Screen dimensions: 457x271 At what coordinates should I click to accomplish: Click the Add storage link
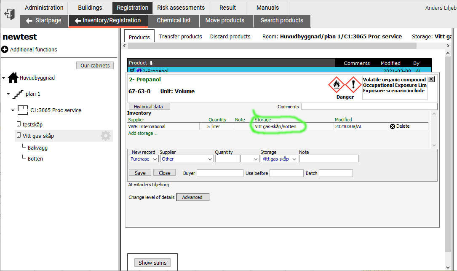click(x=143, y=133)
